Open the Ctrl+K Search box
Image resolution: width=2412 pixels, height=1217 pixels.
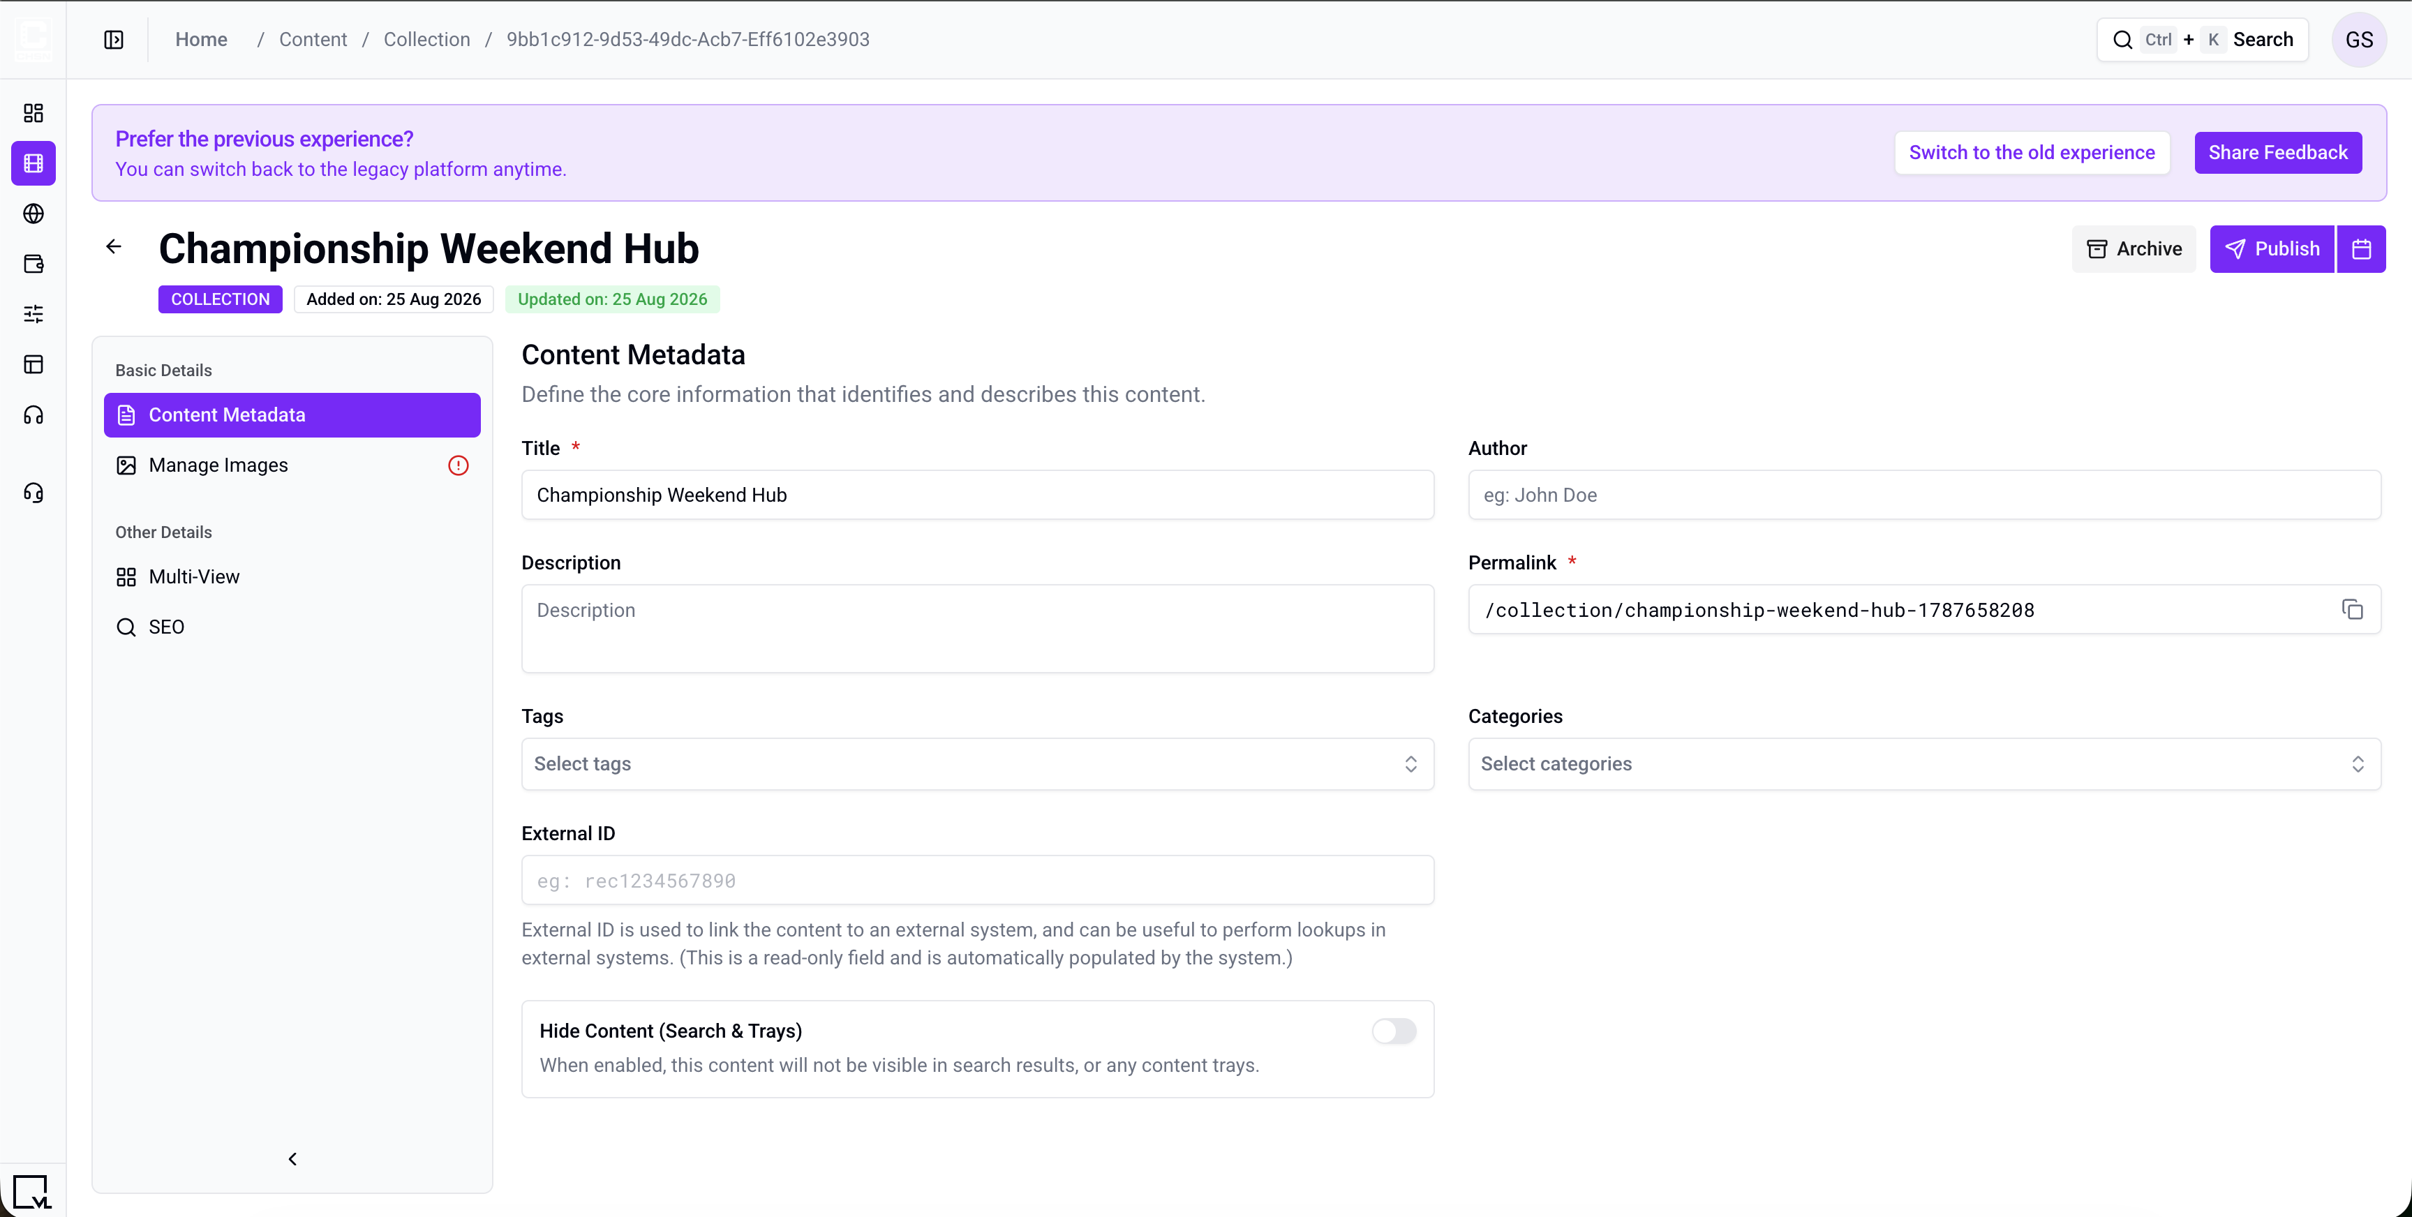(2202, 39)
